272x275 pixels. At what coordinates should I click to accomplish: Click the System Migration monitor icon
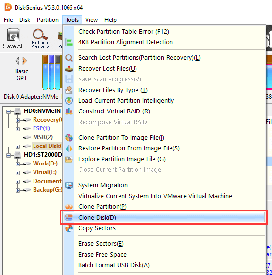[x=69, y=185]
